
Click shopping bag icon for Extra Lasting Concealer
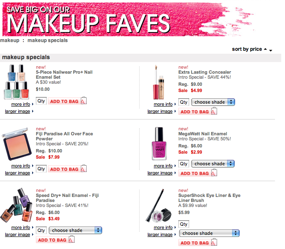(x=214, y=111)
